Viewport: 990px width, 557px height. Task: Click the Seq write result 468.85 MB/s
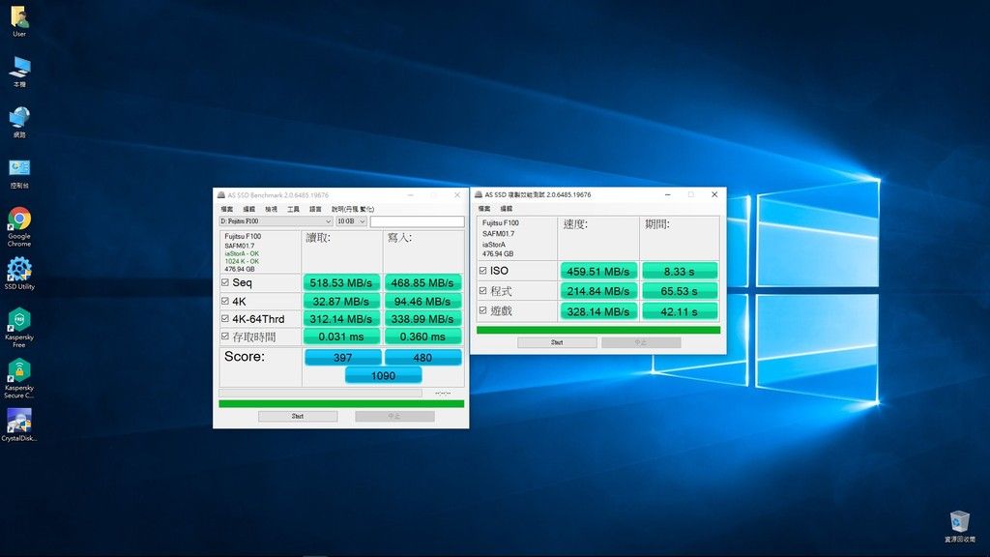[x=422, y=282]
